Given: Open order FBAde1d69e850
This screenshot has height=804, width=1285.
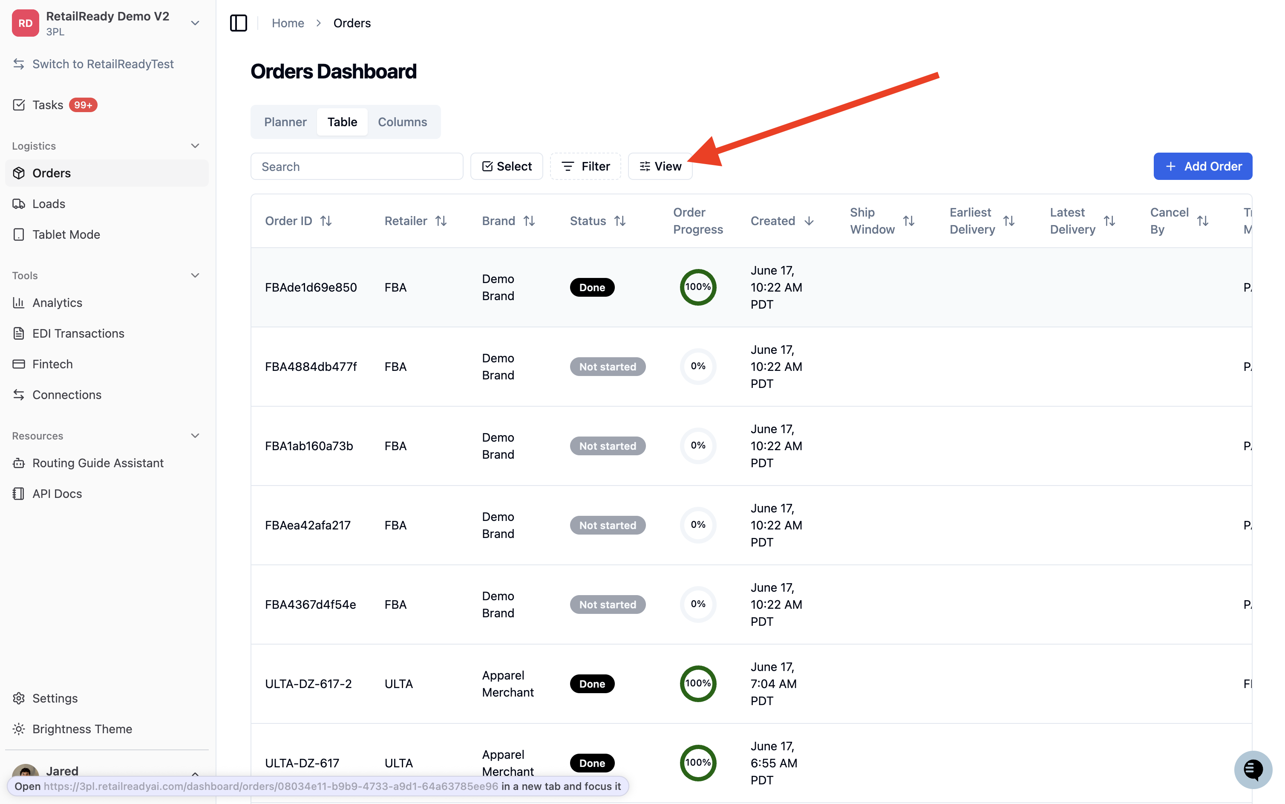Looking at the screenshot, I should [x=311, y=288].
